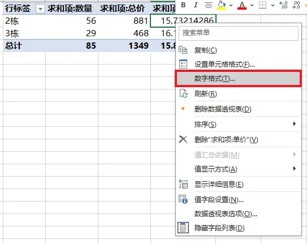Image resolution: width=307 pixels, height=244 pixels.
Task: Open 值显示方式(A) submenu
Action: pos(239,169)
